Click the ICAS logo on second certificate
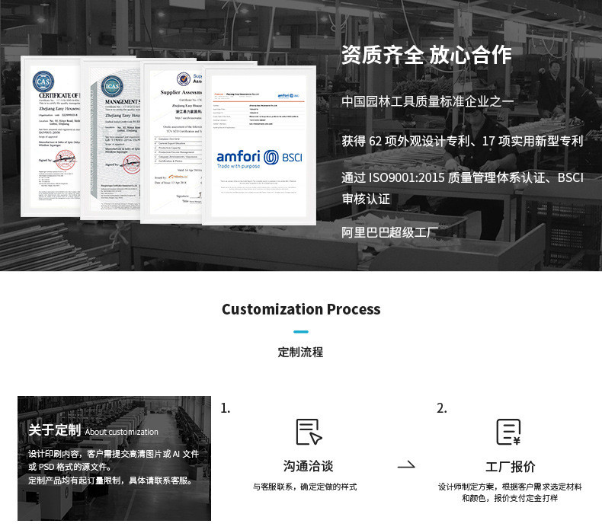The width and height of the screenshot is (602, 530). coord(112,86)
